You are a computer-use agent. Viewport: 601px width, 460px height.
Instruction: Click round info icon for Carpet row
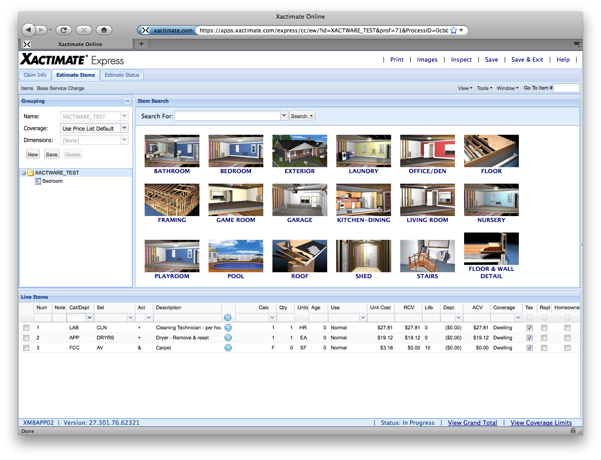228,348
